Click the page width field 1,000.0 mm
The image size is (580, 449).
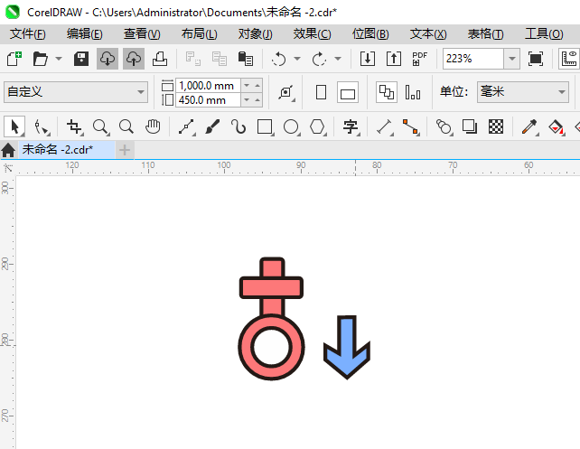(209, 86)
